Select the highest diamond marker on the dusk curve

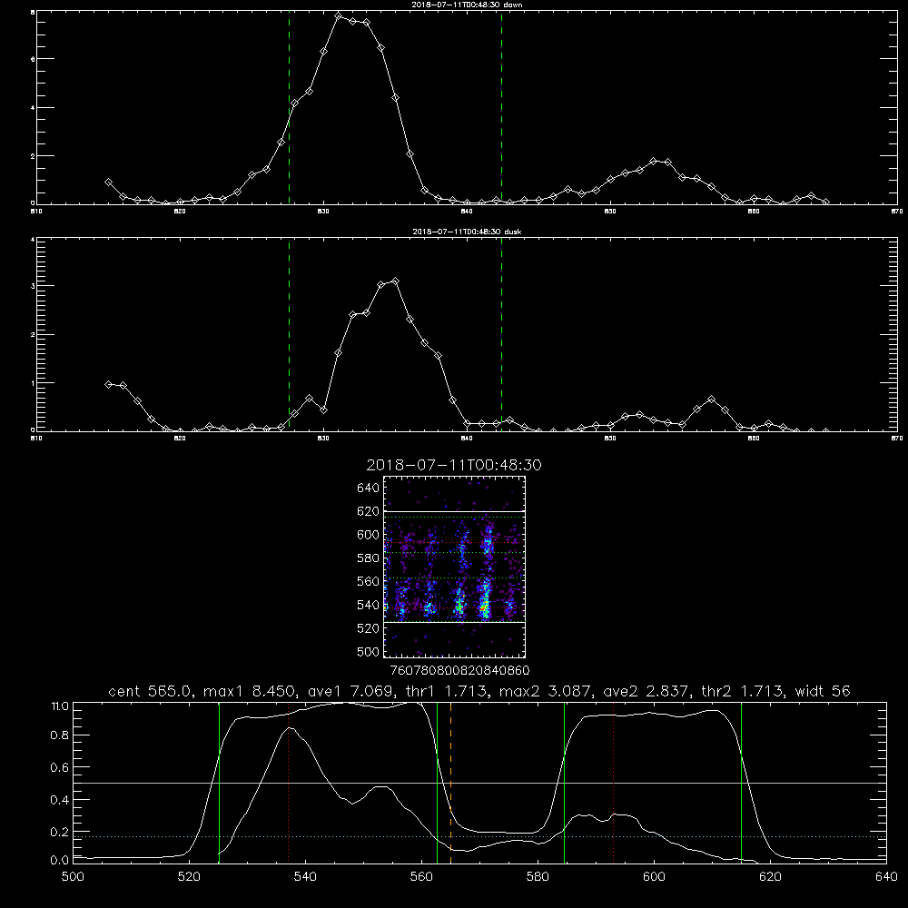coord(396,281)
